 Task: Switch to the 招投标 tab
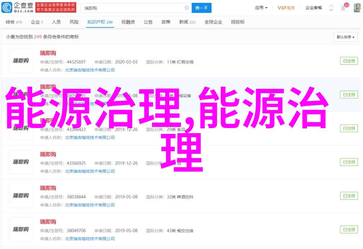click(238, 22)
